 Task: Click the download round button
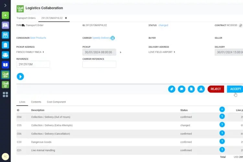coord(201,89)
